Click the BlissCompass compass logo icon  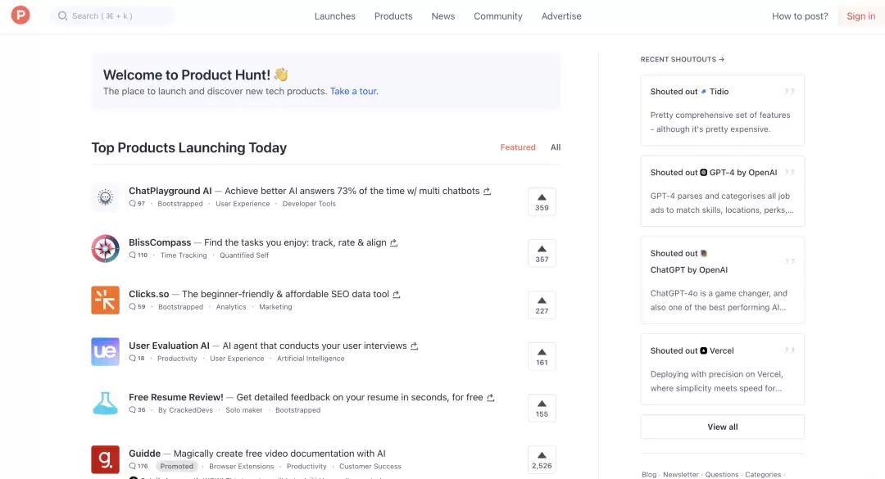pos(106,248)
